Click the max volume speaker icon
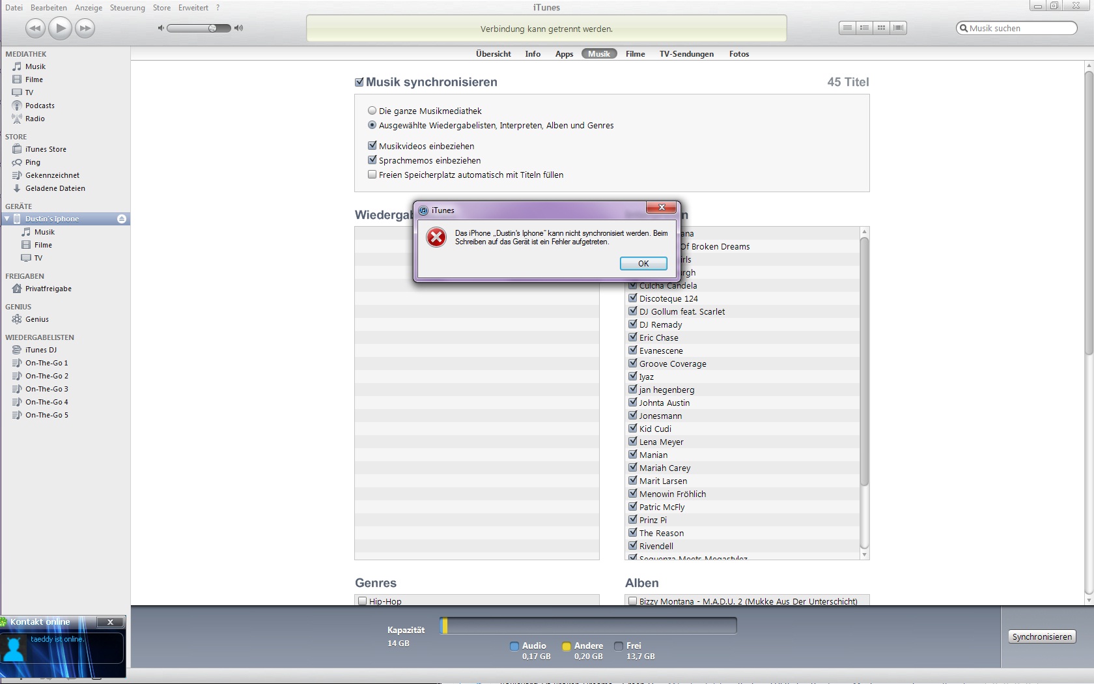Screen dimensions: 1094x684 pos(239,28)
